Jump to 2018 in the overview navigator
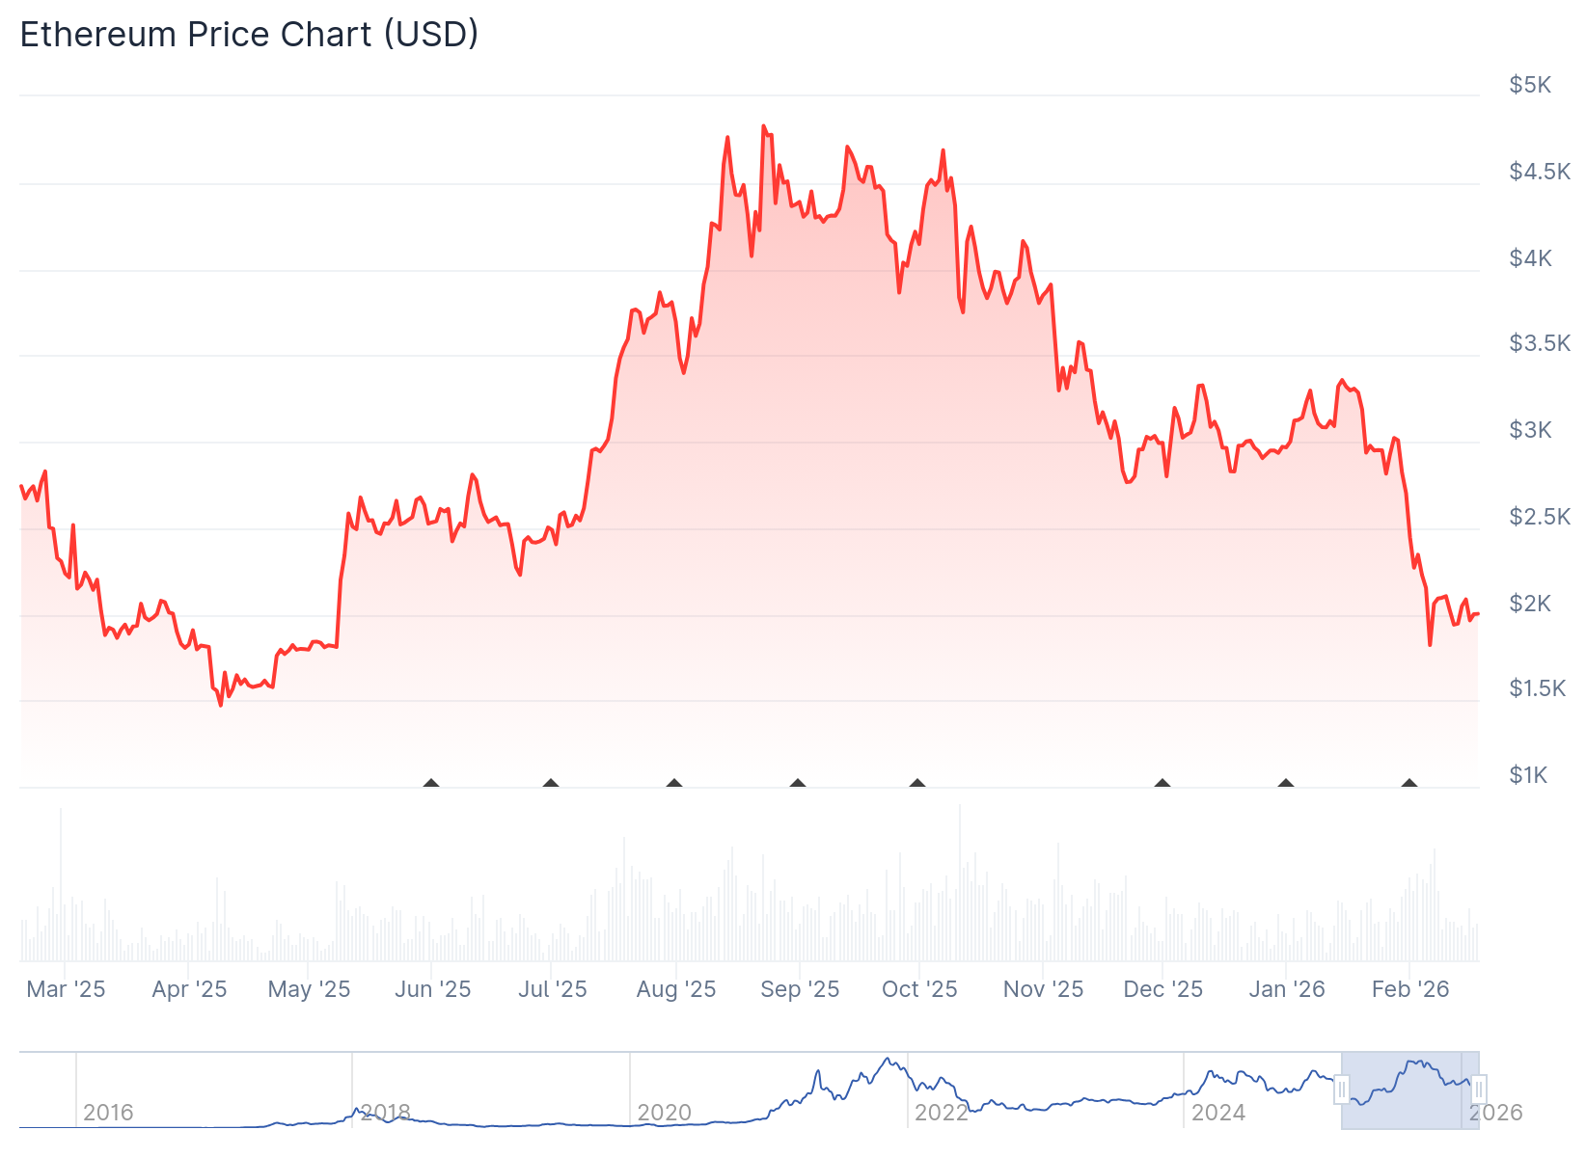 pyautogui.click(x=386, y=1113)
